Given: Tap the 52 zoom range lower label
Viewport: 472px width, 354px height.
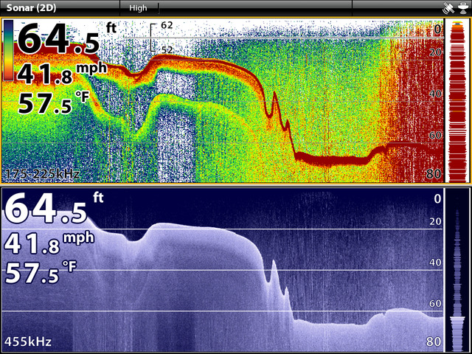Looking at the screenshot, I should (x=167, y=50).
